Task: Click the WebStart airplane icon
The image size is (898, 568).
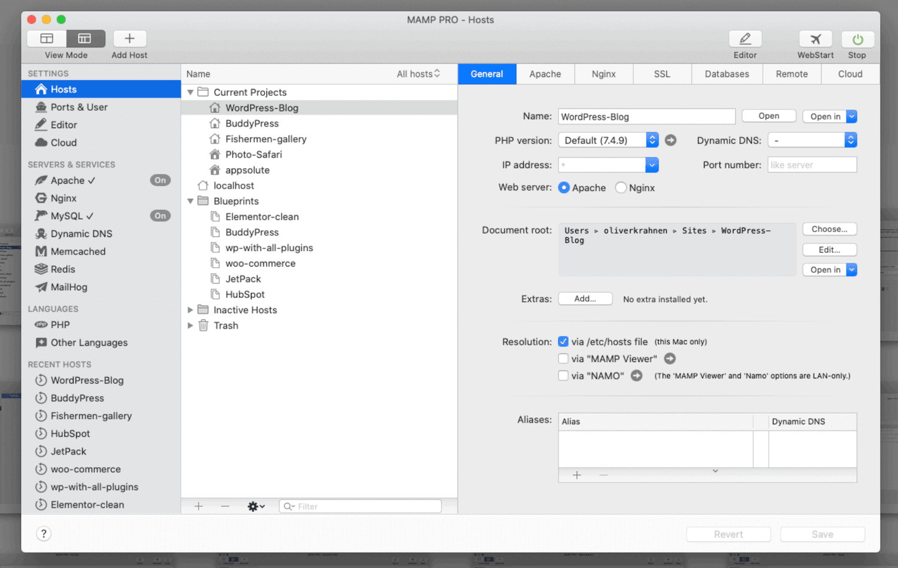Action: [815, 40]
